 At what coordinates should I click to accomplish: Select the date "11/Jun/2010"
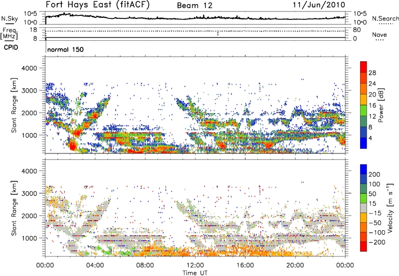point(319,5)
